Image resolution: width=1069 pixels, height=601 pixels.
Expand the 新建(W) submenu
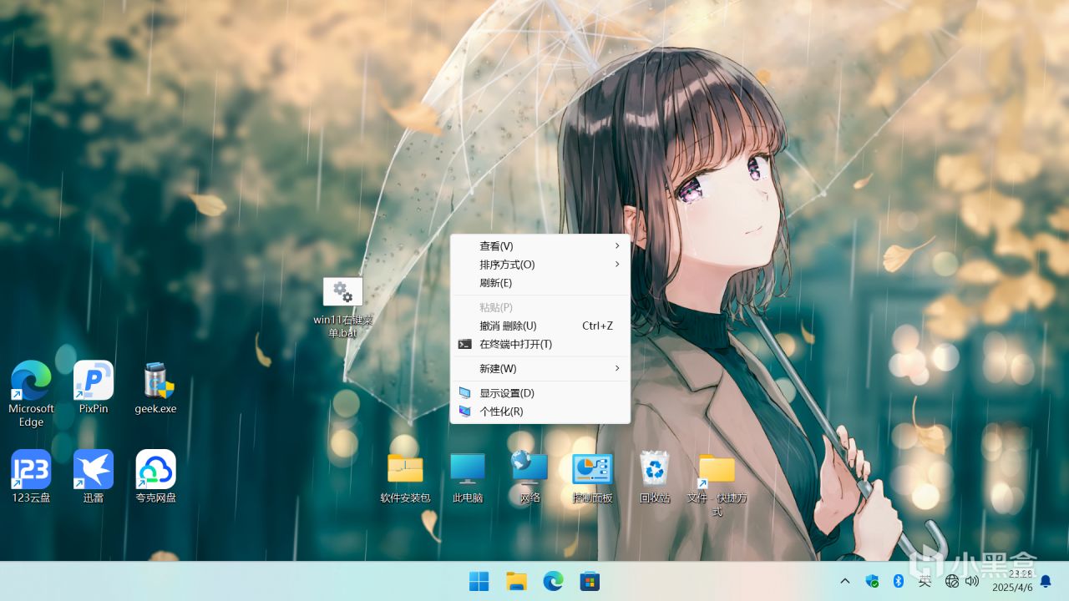tap(540, 368)
